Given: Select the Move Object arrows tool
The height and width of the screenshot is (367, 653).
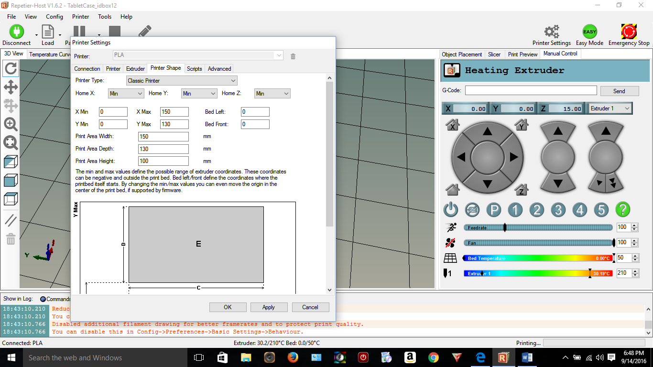Looking at the screenshot, I should click(11, 87).
